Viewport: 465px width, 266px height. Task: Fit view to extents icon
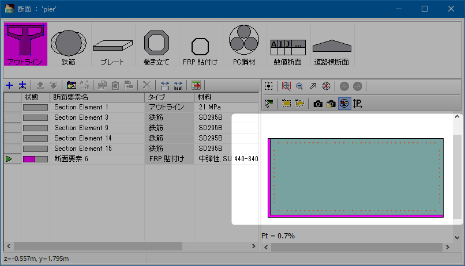(268, 86)
